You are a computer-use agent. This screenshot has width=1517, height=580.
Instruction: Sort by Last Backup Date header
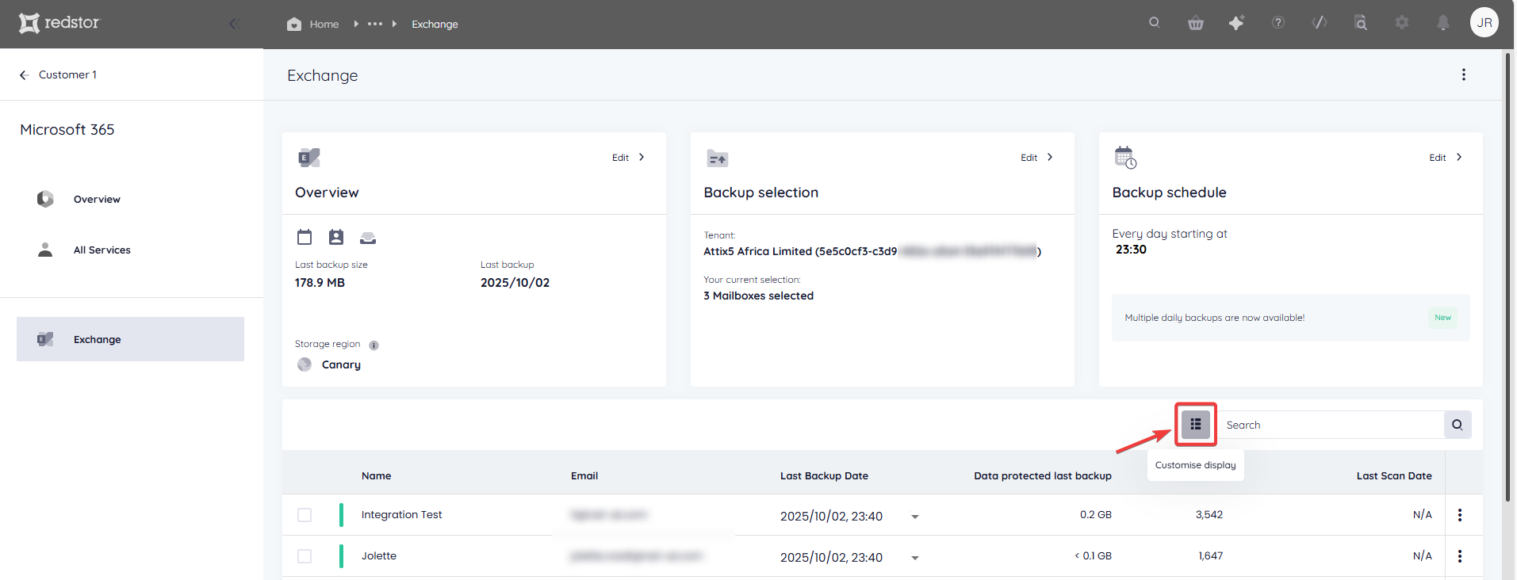click(x=824, y=476)
